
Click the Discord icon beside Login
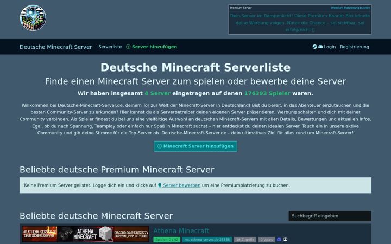pos(320,47)
